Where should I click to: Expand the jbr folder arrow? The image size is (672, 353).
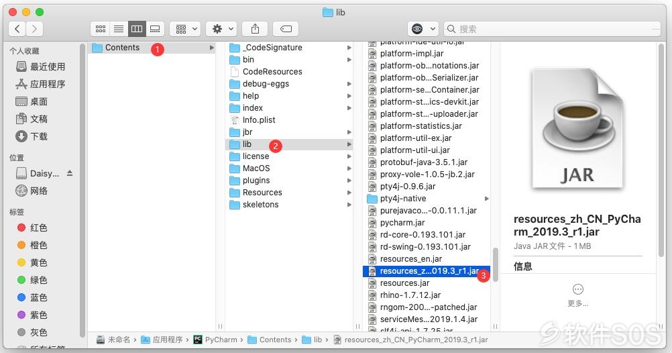349,132
